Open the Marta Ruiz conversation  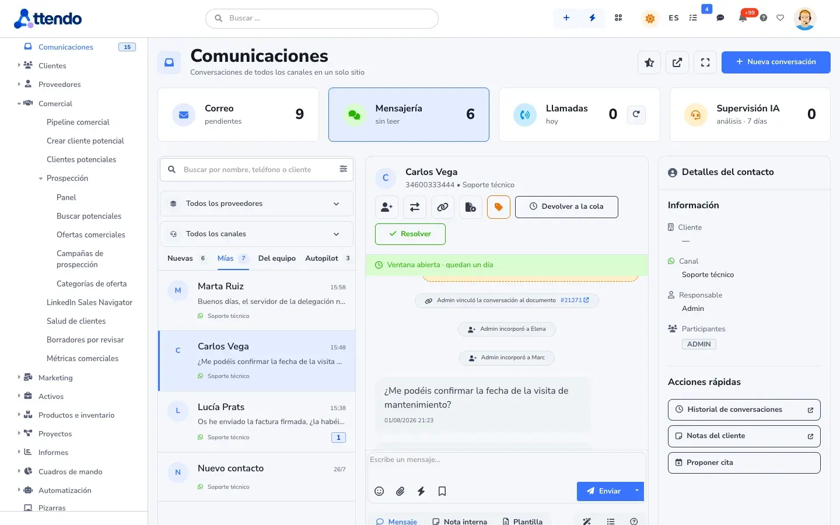257,300
